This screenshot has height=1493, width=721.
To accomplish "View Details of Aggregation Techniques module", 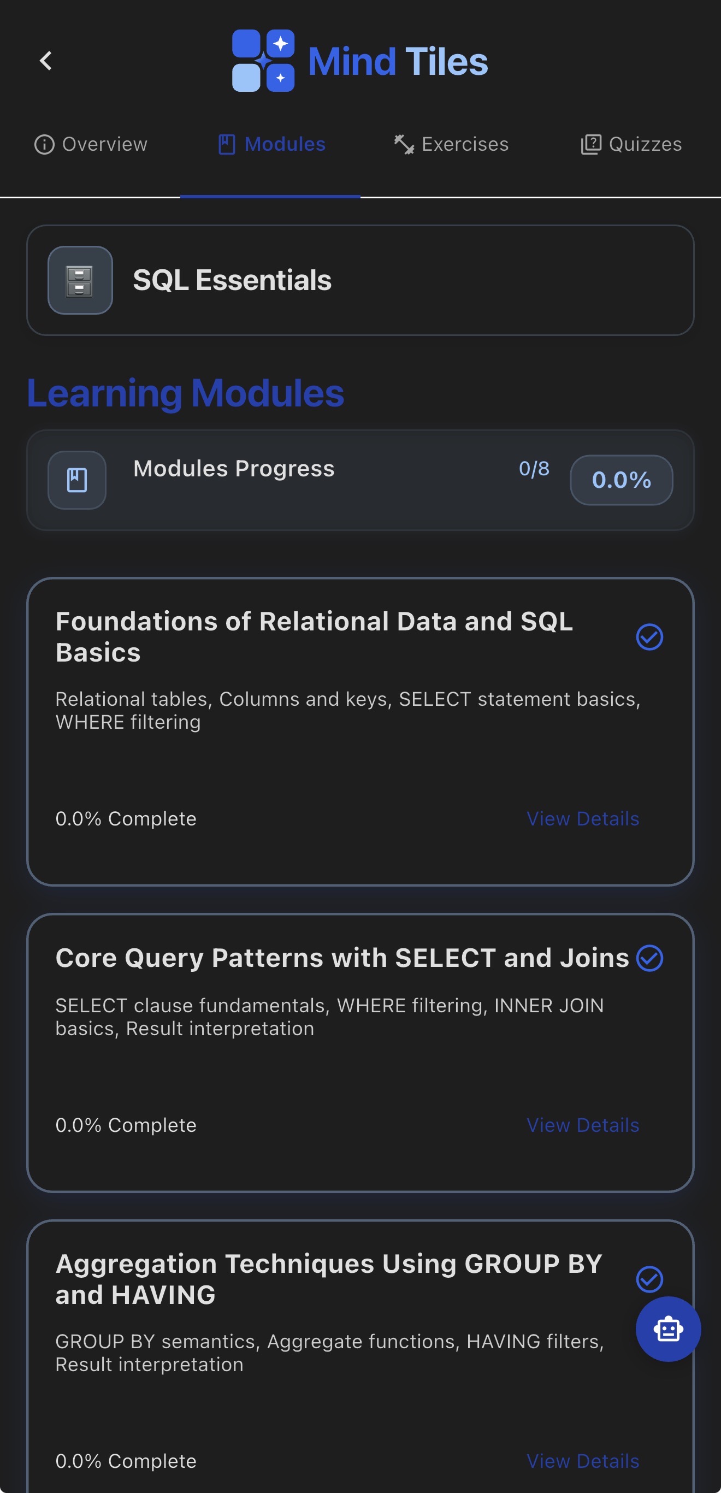I will [x=582, y=1460].
